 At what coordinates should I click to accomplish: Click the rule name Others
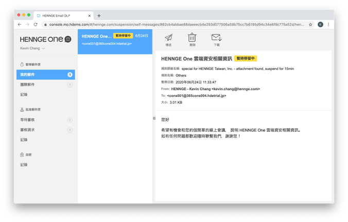point(181,76)
